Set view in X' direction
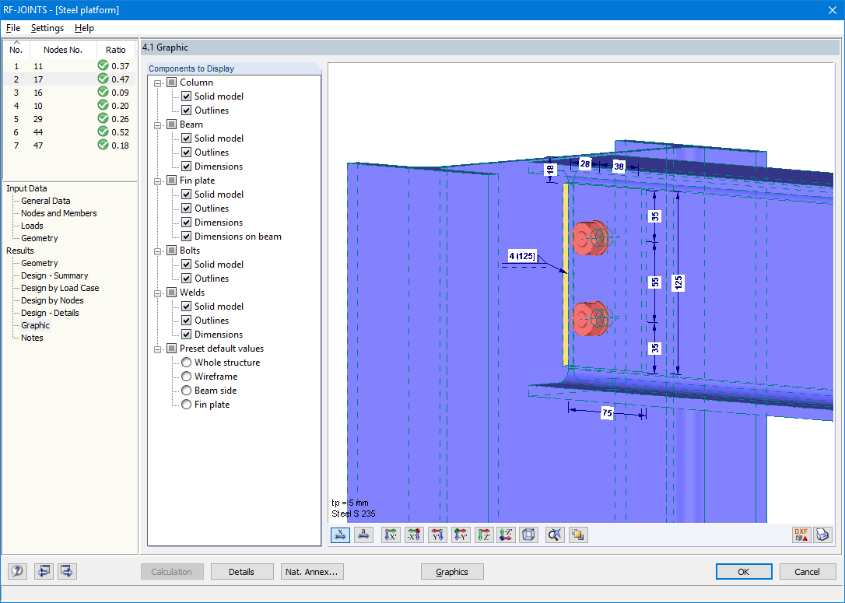This screenshot has width=845, height=603. tap(391, 535)
